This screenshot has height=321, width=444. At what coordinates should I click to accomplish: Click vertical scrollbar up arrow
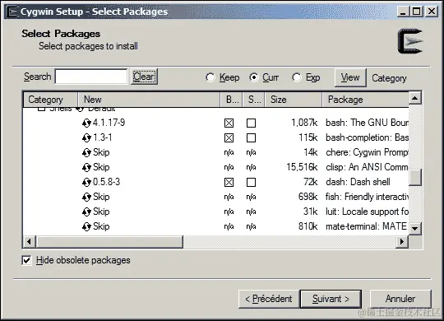415,99
